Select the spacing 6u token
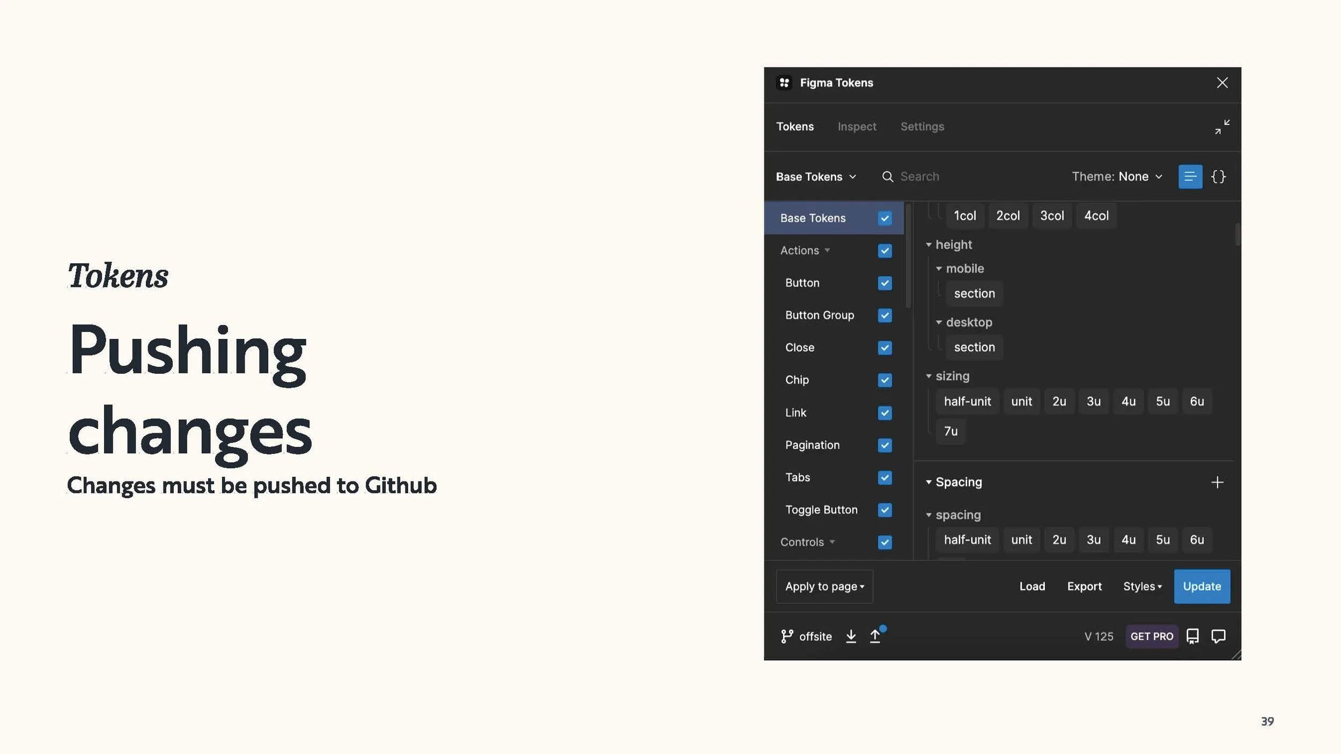The width and height of the screenshot is (1341, 754). [x=1197, y=539]
